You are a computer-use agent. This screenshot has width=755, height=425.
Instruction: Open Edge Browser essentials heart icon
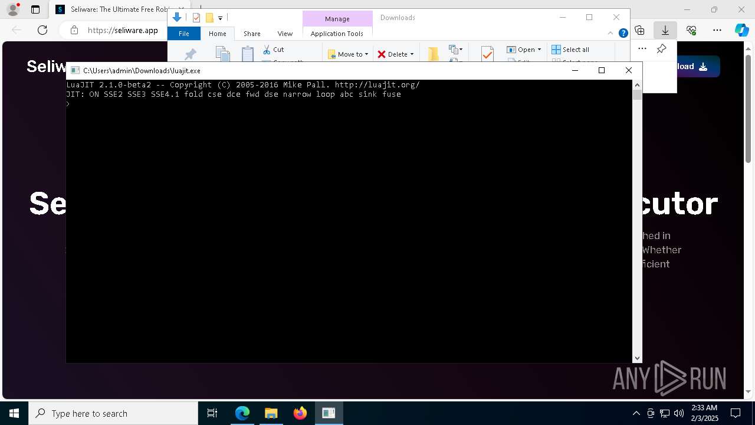pyautogui.click(x=691, y=30)
